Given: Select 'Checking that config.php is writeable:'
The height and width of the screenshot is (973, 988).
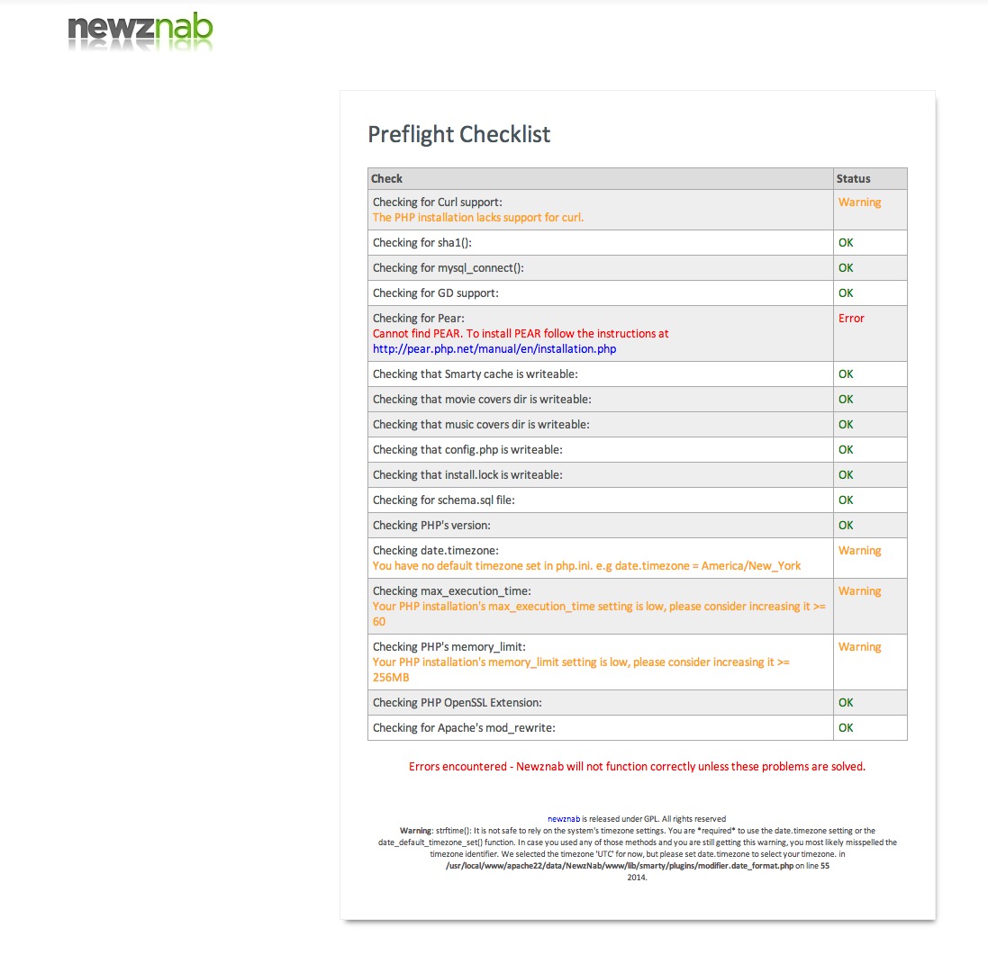Looking at the screenshot, I should (467, 450).
